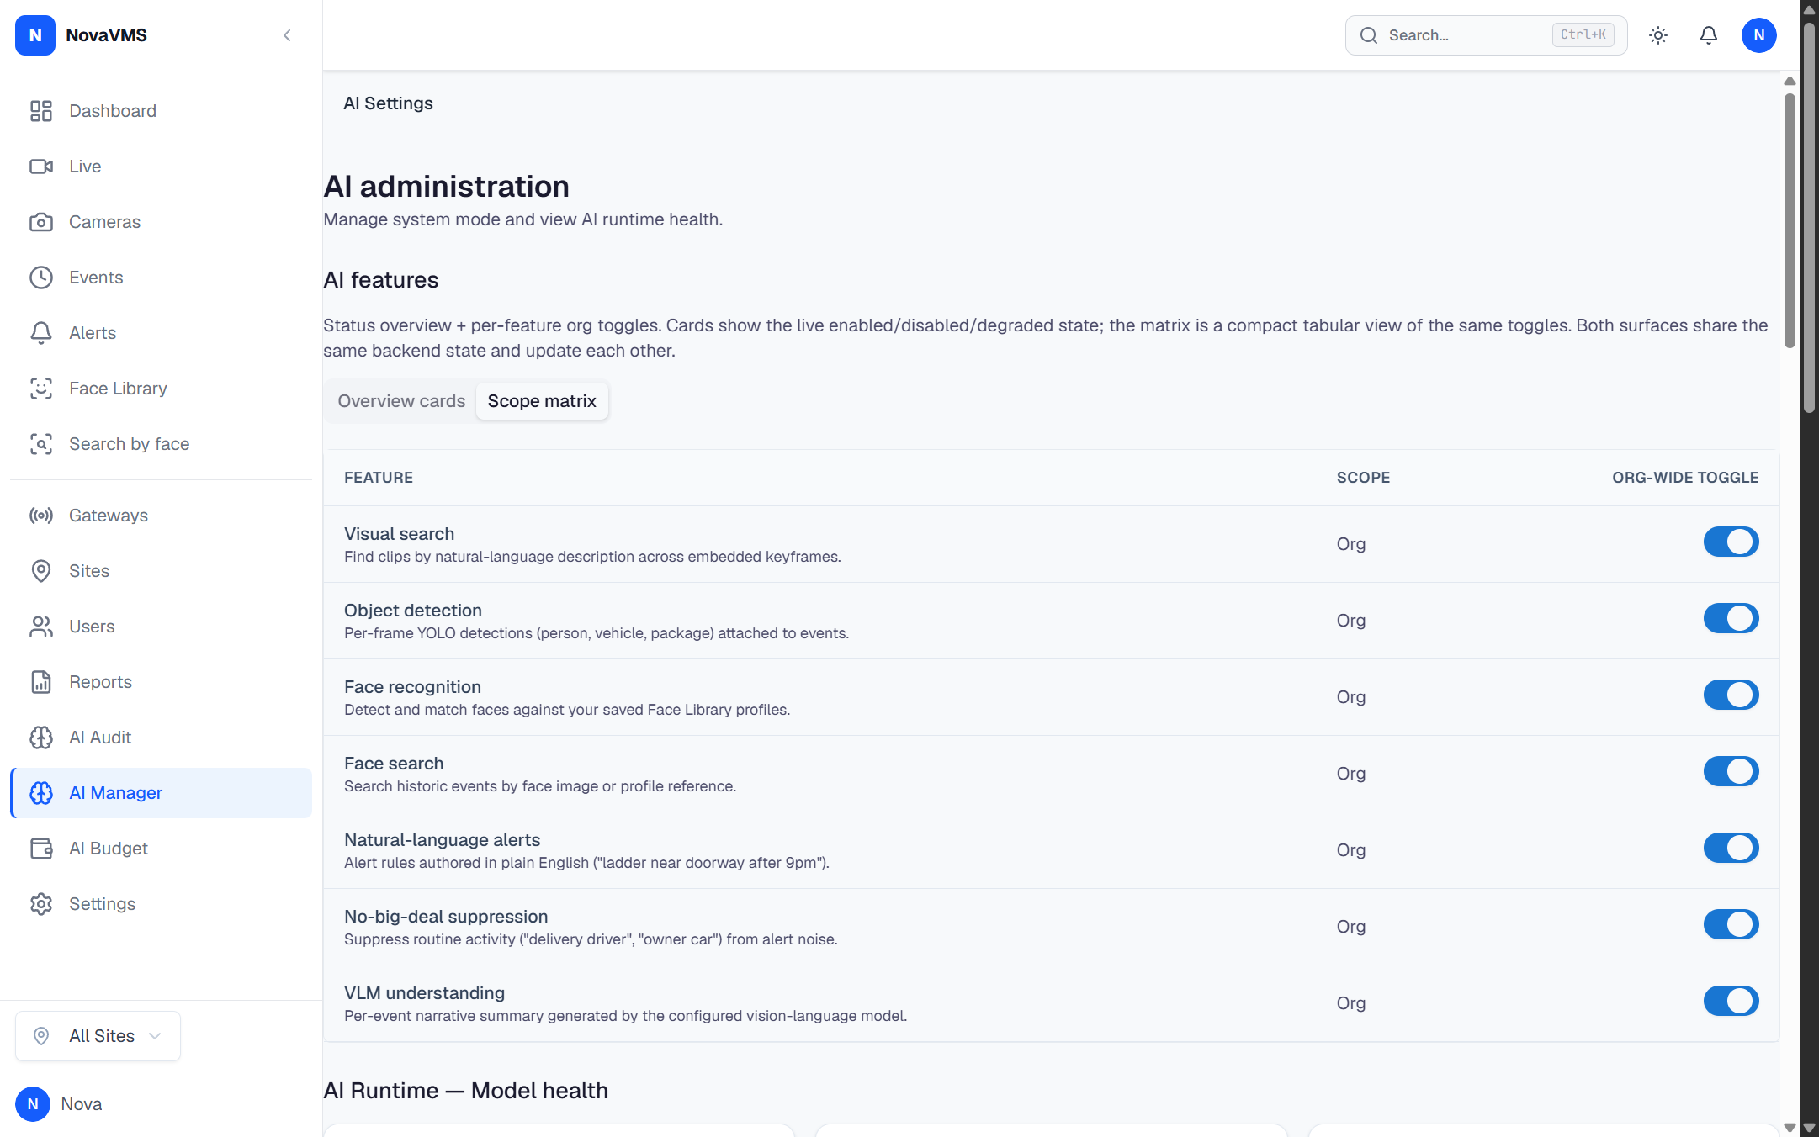The height and width of the screenshot is (1137, 1819).
Task: Turn off Object detection toggle
Action: tap(1731, 619)
